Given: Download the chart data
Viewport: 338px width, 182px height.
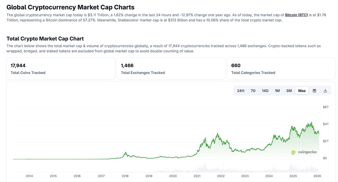Looking at the screenshot, I should (x=325, y=91).
